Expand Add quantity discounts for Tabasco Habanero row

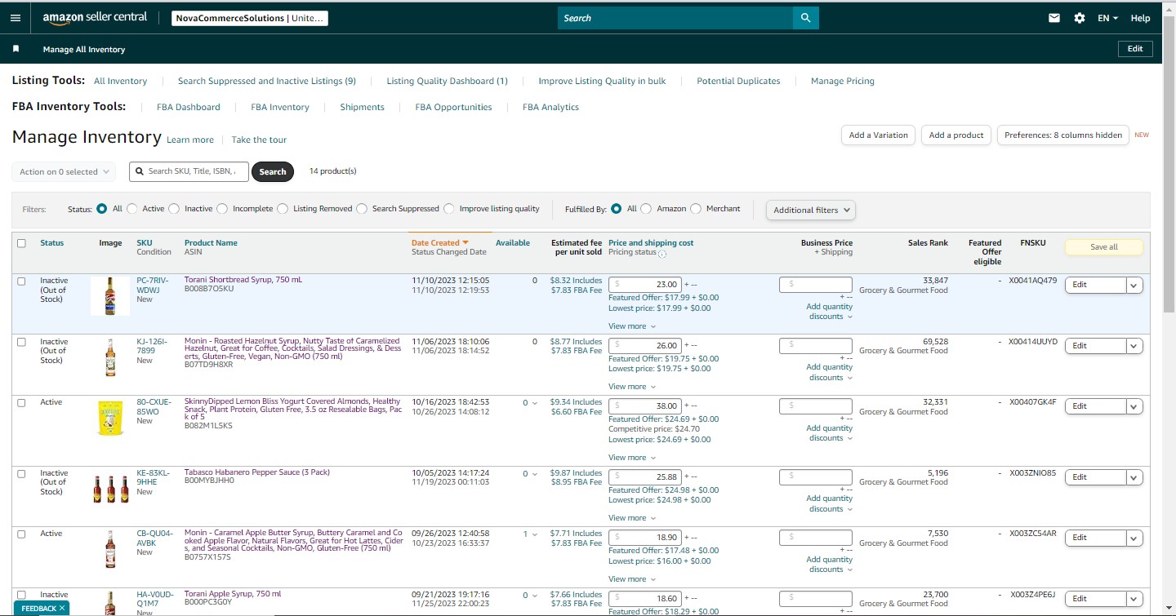[831, 503]
